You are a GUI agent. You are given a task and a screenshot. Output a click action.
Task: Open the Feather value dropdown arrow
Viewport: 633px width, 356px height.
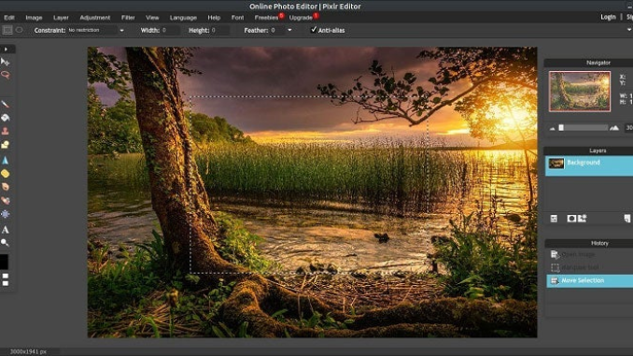(289, 30)
